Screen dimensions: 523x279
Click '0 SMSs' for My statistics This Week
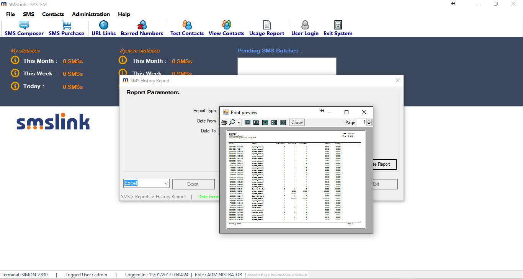point(73,74)
